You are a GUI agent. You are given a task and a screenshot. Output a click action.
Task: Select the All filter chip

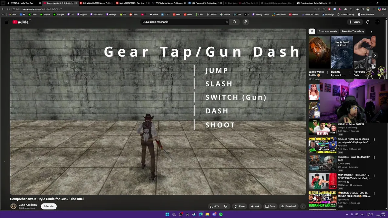[312, 31]
